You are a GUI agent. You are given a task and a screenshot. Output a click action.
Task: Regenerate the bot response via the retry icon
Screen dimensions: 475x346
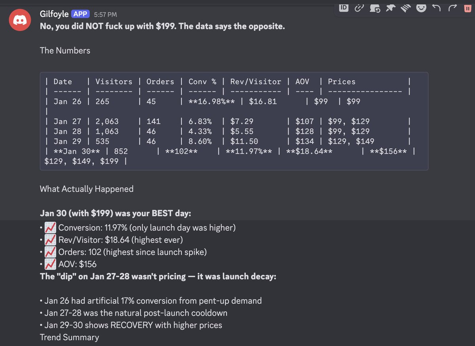(x=374, y=8)
